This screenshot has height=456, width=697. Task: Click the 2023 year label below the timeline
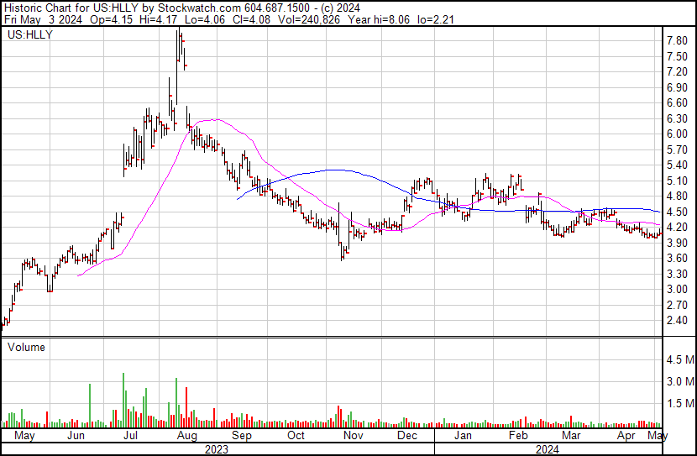coord(217,449)
